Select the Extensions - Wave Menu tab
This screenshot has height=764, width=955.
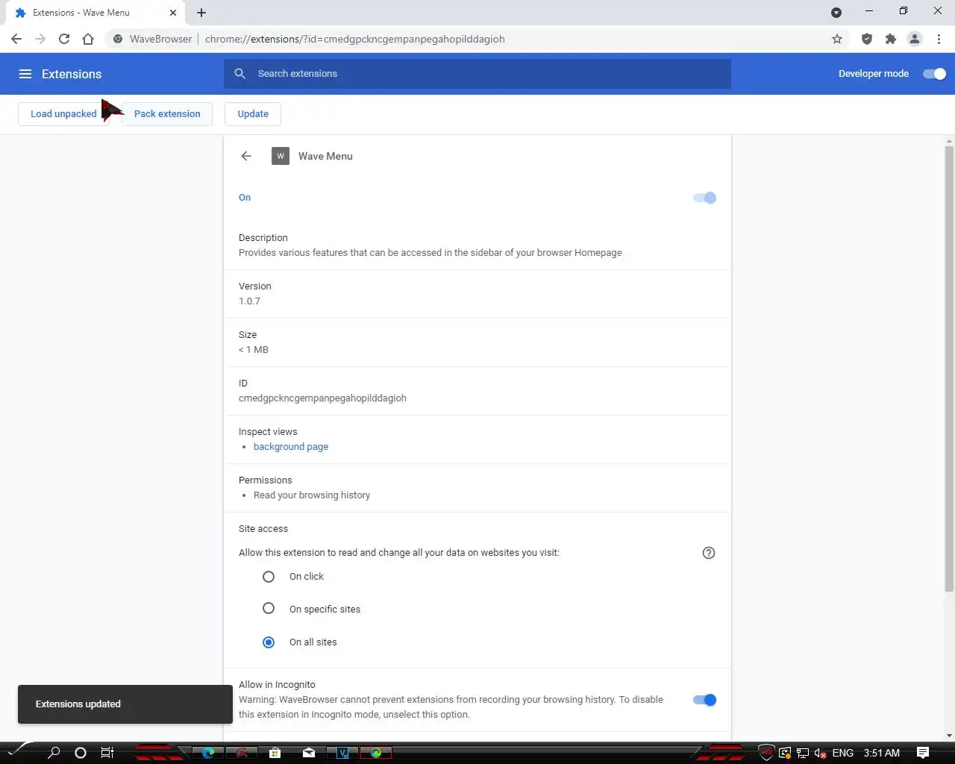click(95, 13)
